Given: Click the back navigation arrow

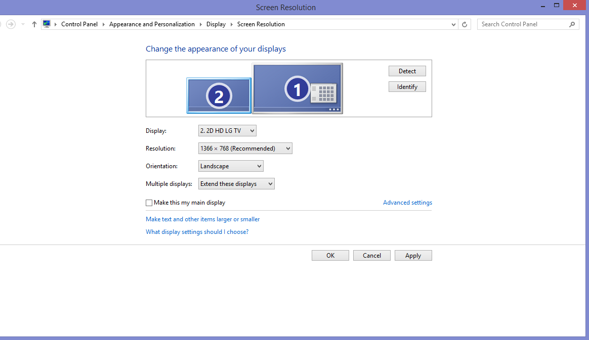Looking at the screenshot, I should point(2,24).
